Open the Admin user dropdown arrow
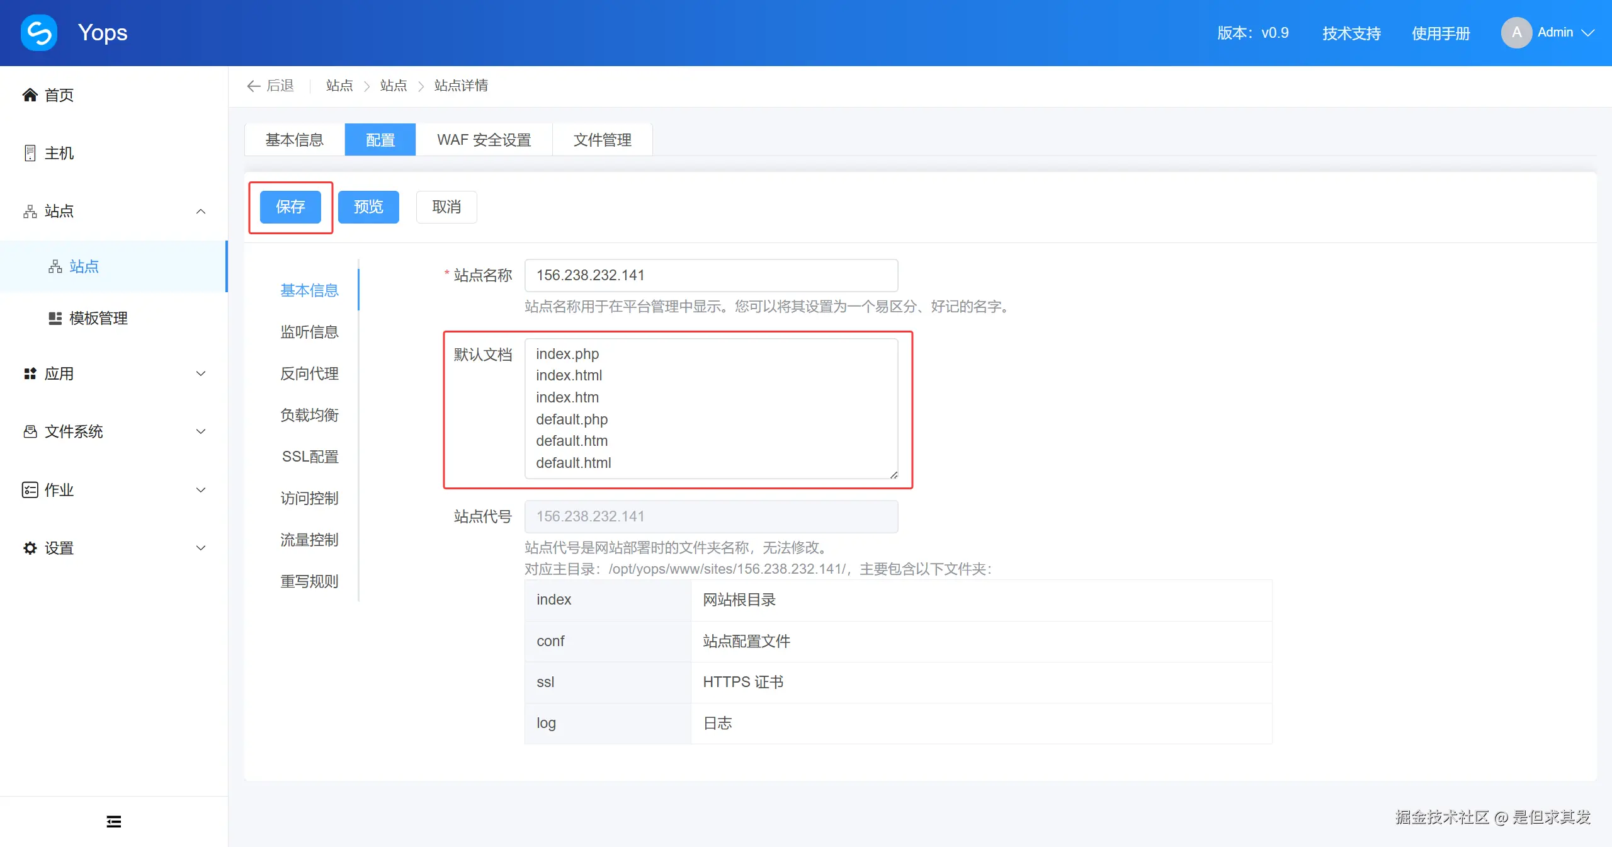 (1587, 33)
